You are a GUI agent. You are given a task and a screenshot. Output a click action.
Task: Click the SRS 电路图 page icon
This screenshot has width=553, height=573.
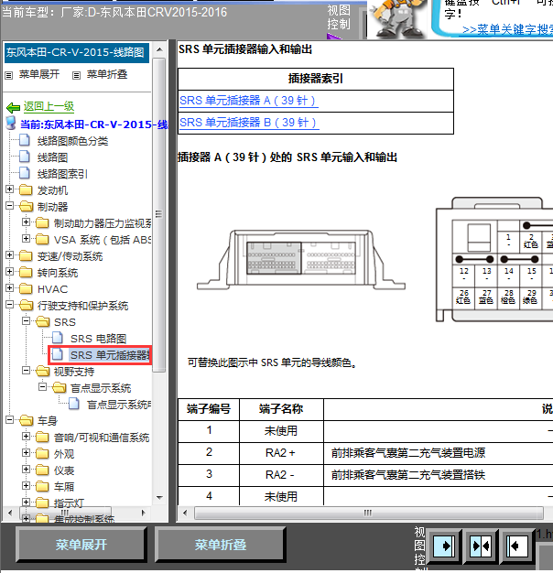click(x=58, y=338)
